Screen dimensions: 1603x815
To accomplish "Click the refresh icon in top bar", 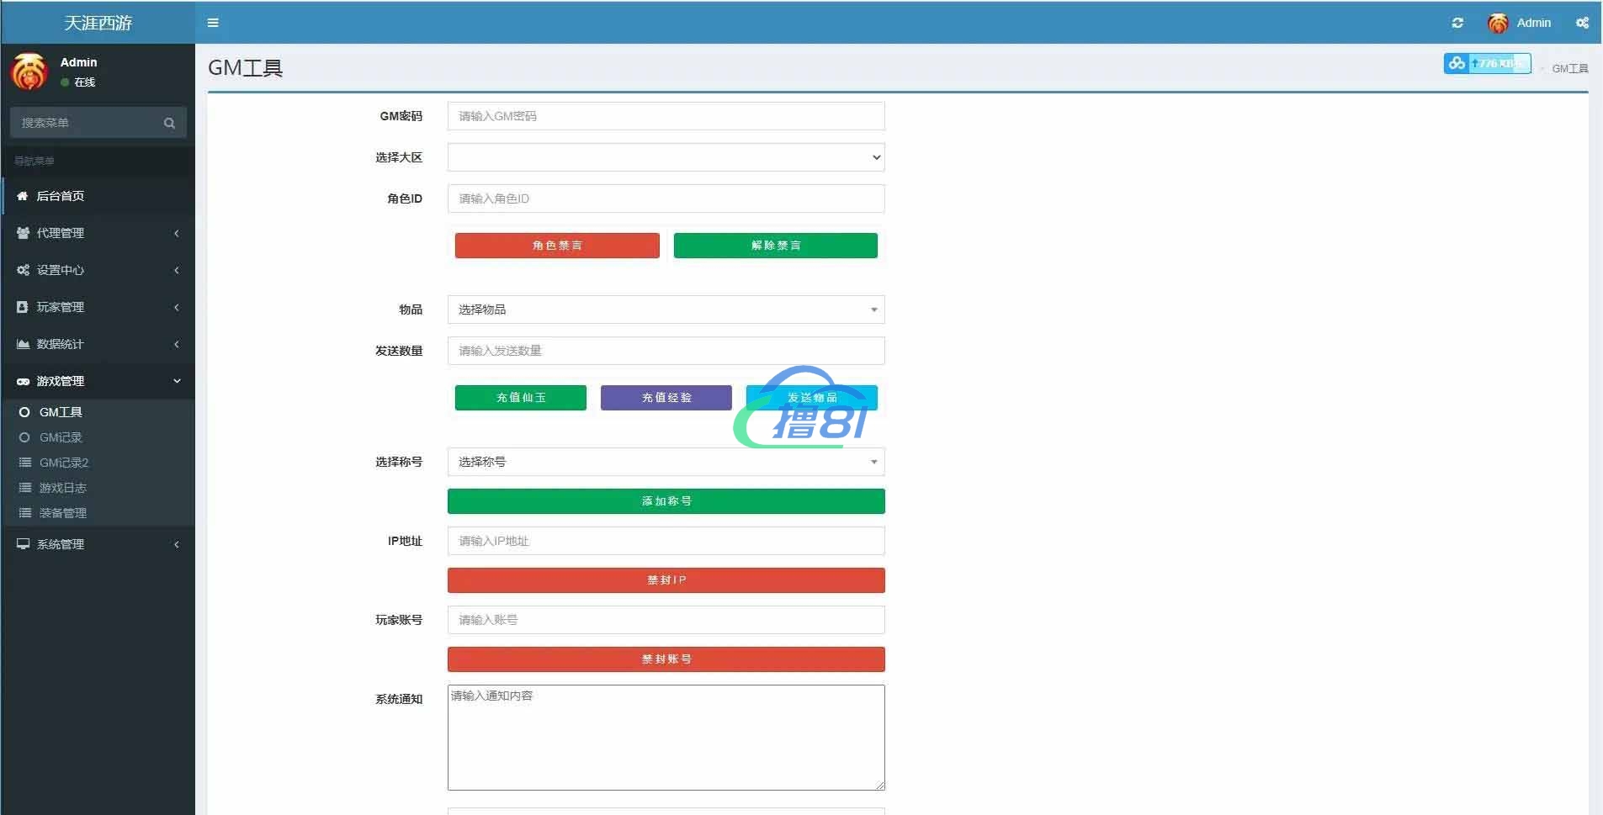I will tap(1457, 23).
